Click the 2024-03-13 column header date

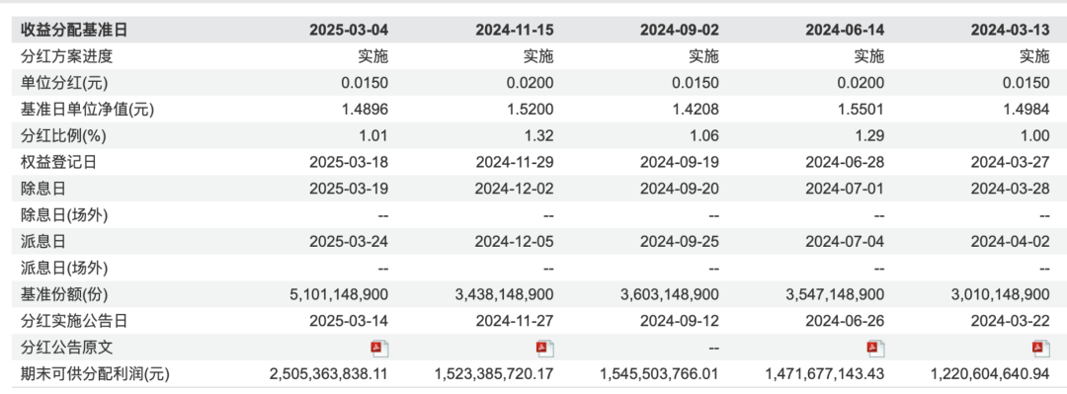point(1011,30)
